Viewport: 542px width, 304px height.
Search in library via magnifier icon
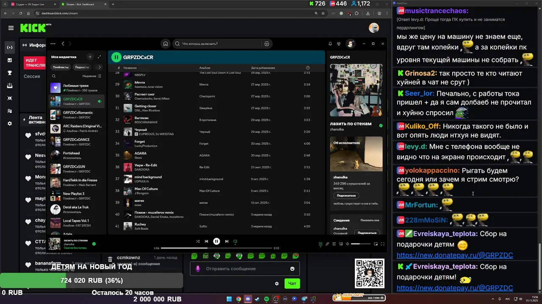(54, 76)
